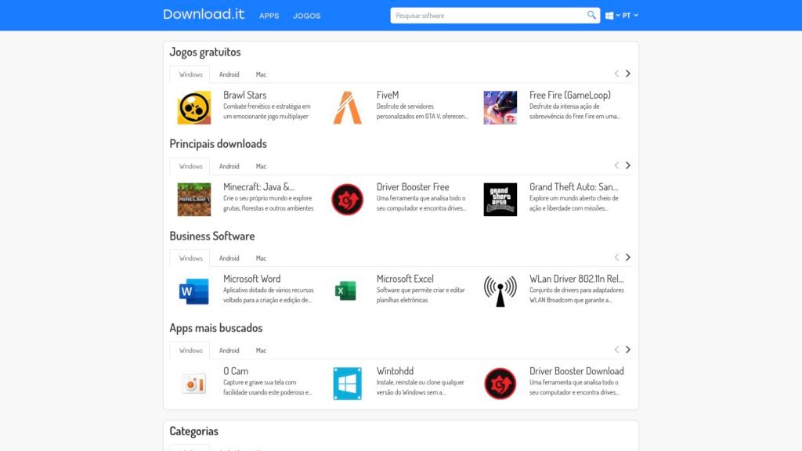This screenshot has width=802, height=451.
Task: Open the APPS navigation menu
Action: point(269,16)
